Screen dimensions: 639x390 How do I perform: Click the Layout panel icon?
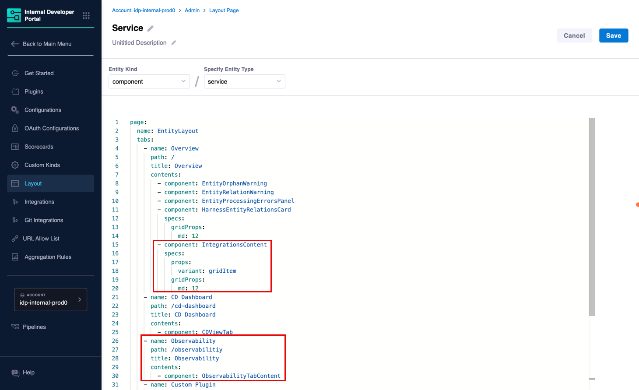point(15,183)
